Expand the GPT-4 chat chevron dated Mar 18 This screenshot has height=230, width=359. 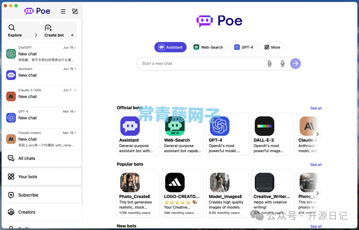[75, 111]
